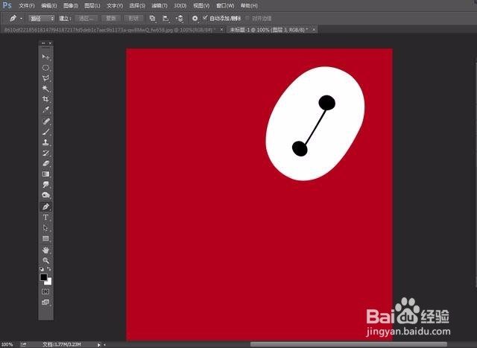Open the path operations menu

pyautogui.click(x=152, y=19)
